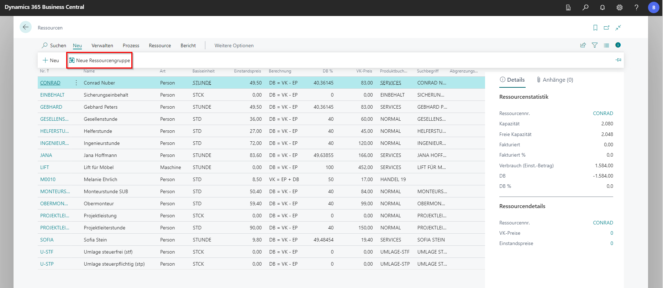Image resolution: width=663 pixels, height=288 pixels.
Task: Expand Weitere Optionen
Action: [234, 45]
